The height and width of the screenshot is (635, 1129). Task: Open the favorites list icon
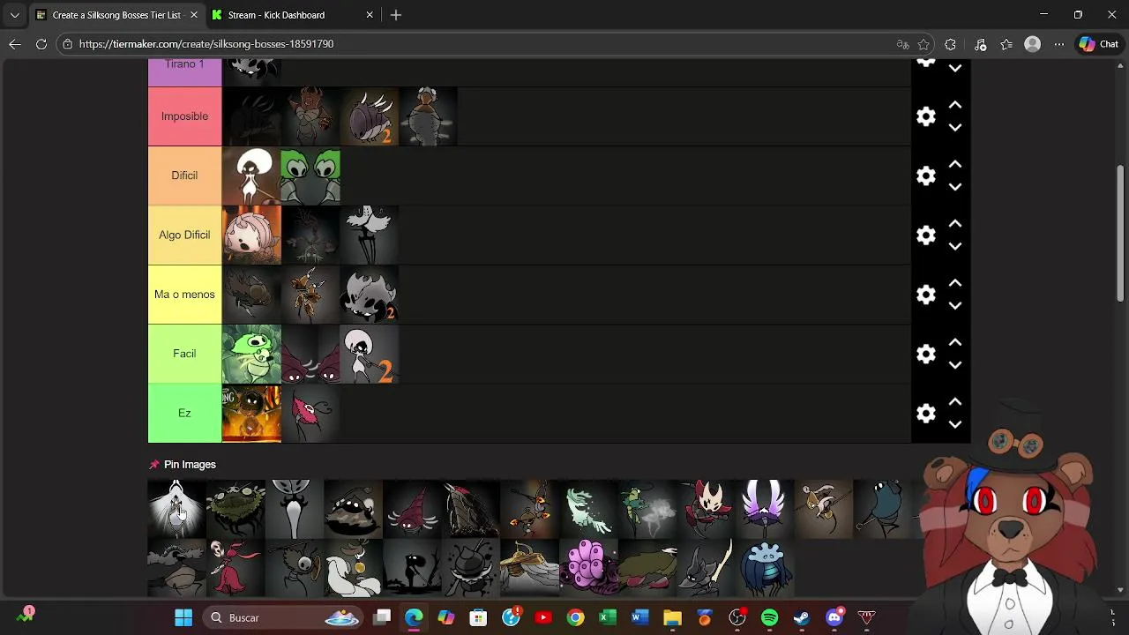1006,44
